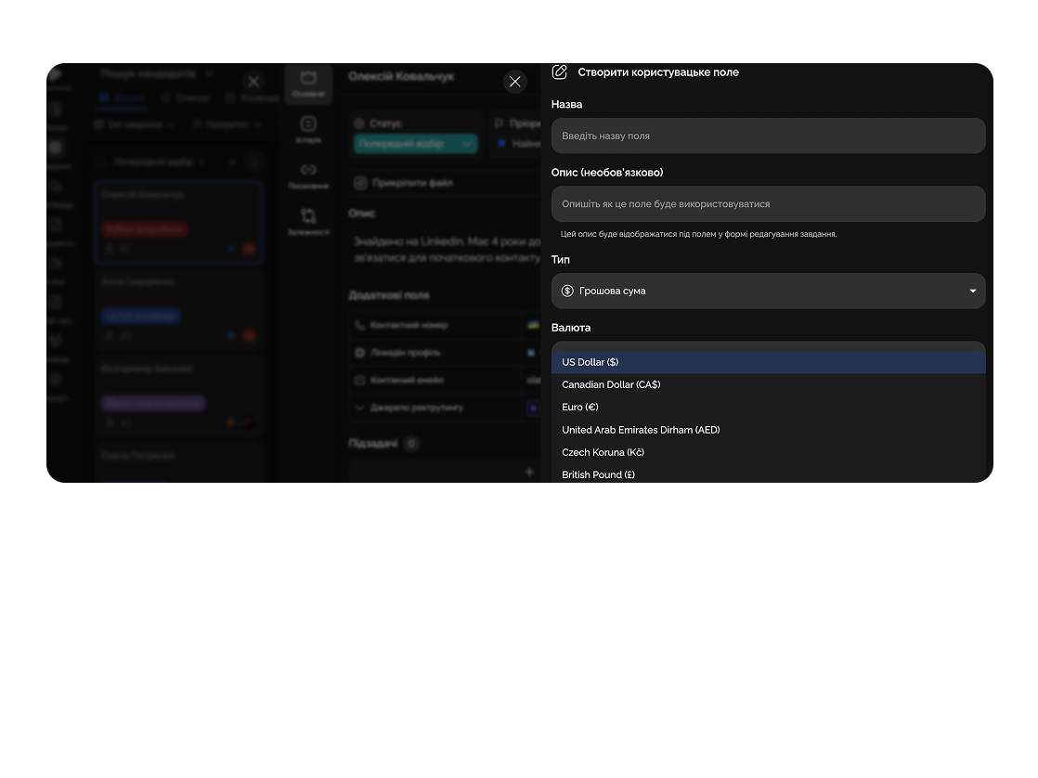Open the Олексій Ковальчук candidate card
This screenshot has height=778, width=1038.
[x=177, y=223]
